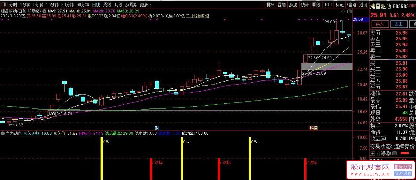Click the small icon next to 主力净额
416x180 pixels.
(395, 153)
